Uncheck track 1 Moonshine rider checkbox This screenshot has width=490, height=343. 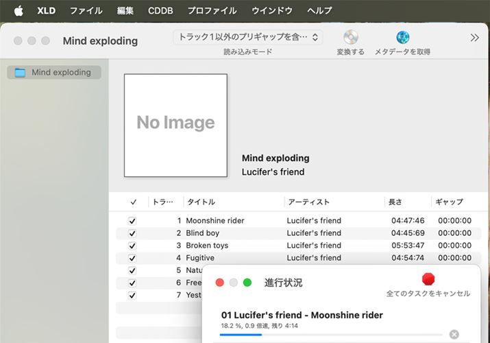(x=132, y=221)
